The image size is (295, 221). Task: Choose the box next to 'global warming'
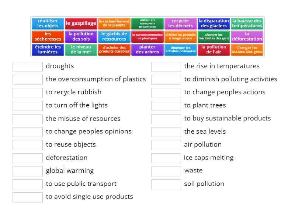click(x=28, y=171)
